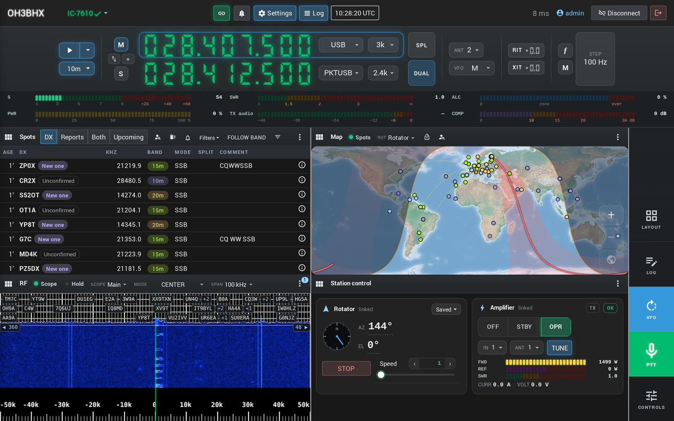
Task: Open the f function button
Action: pos(565,51)
